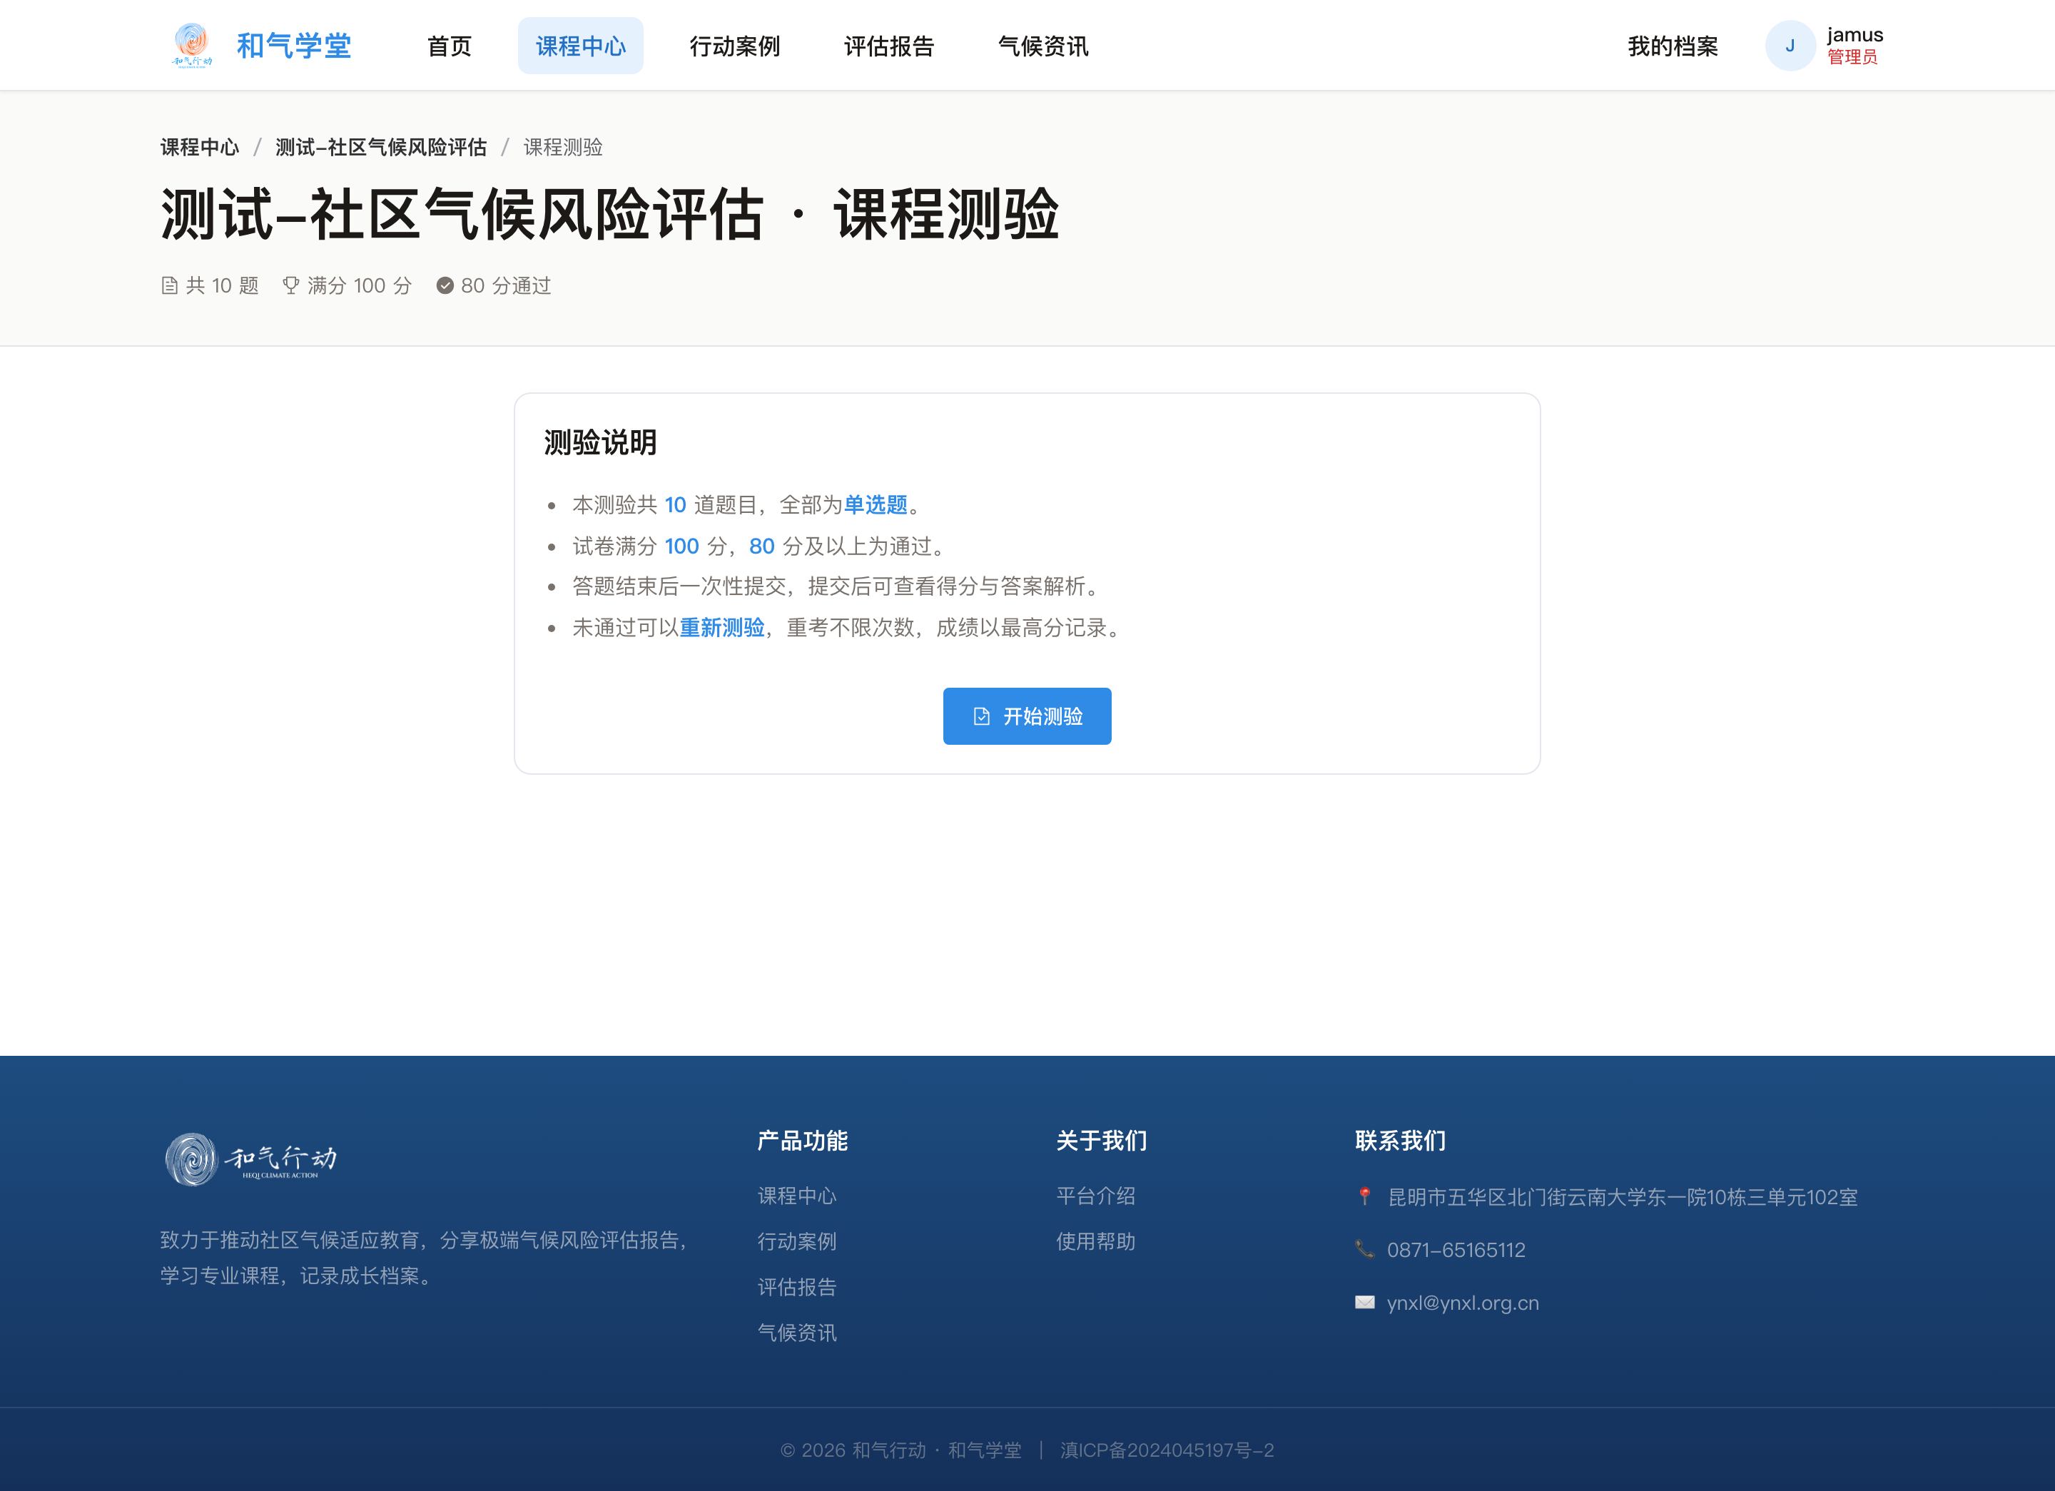
Task: Click the footer 和气行动 logo
Action: click(x=251, y=1159)
